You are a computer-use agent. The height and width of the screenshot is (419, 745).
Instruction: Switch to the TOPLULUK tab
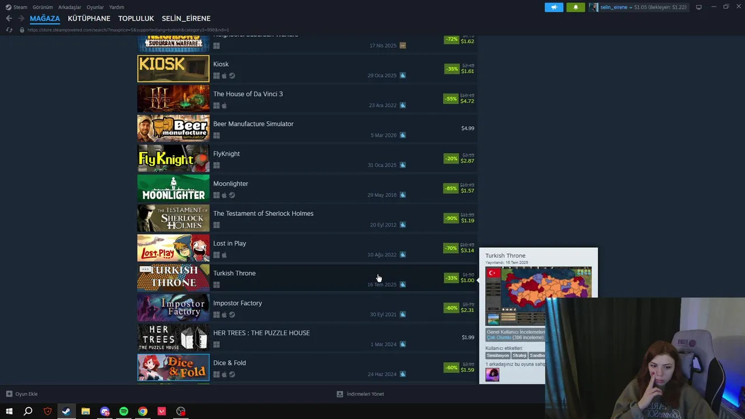pyautogui.click(x=136, y=19)
